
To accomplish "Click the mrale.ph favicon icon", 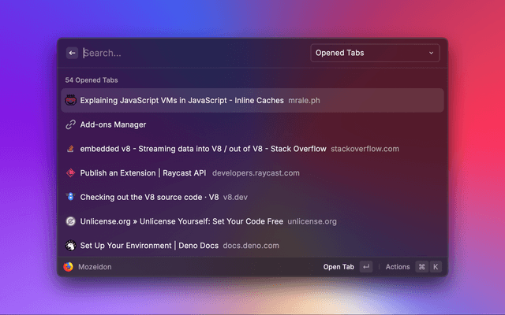I will 70,101.
